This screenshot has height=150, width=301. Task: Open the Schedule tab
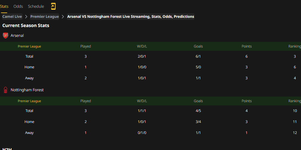36,6
